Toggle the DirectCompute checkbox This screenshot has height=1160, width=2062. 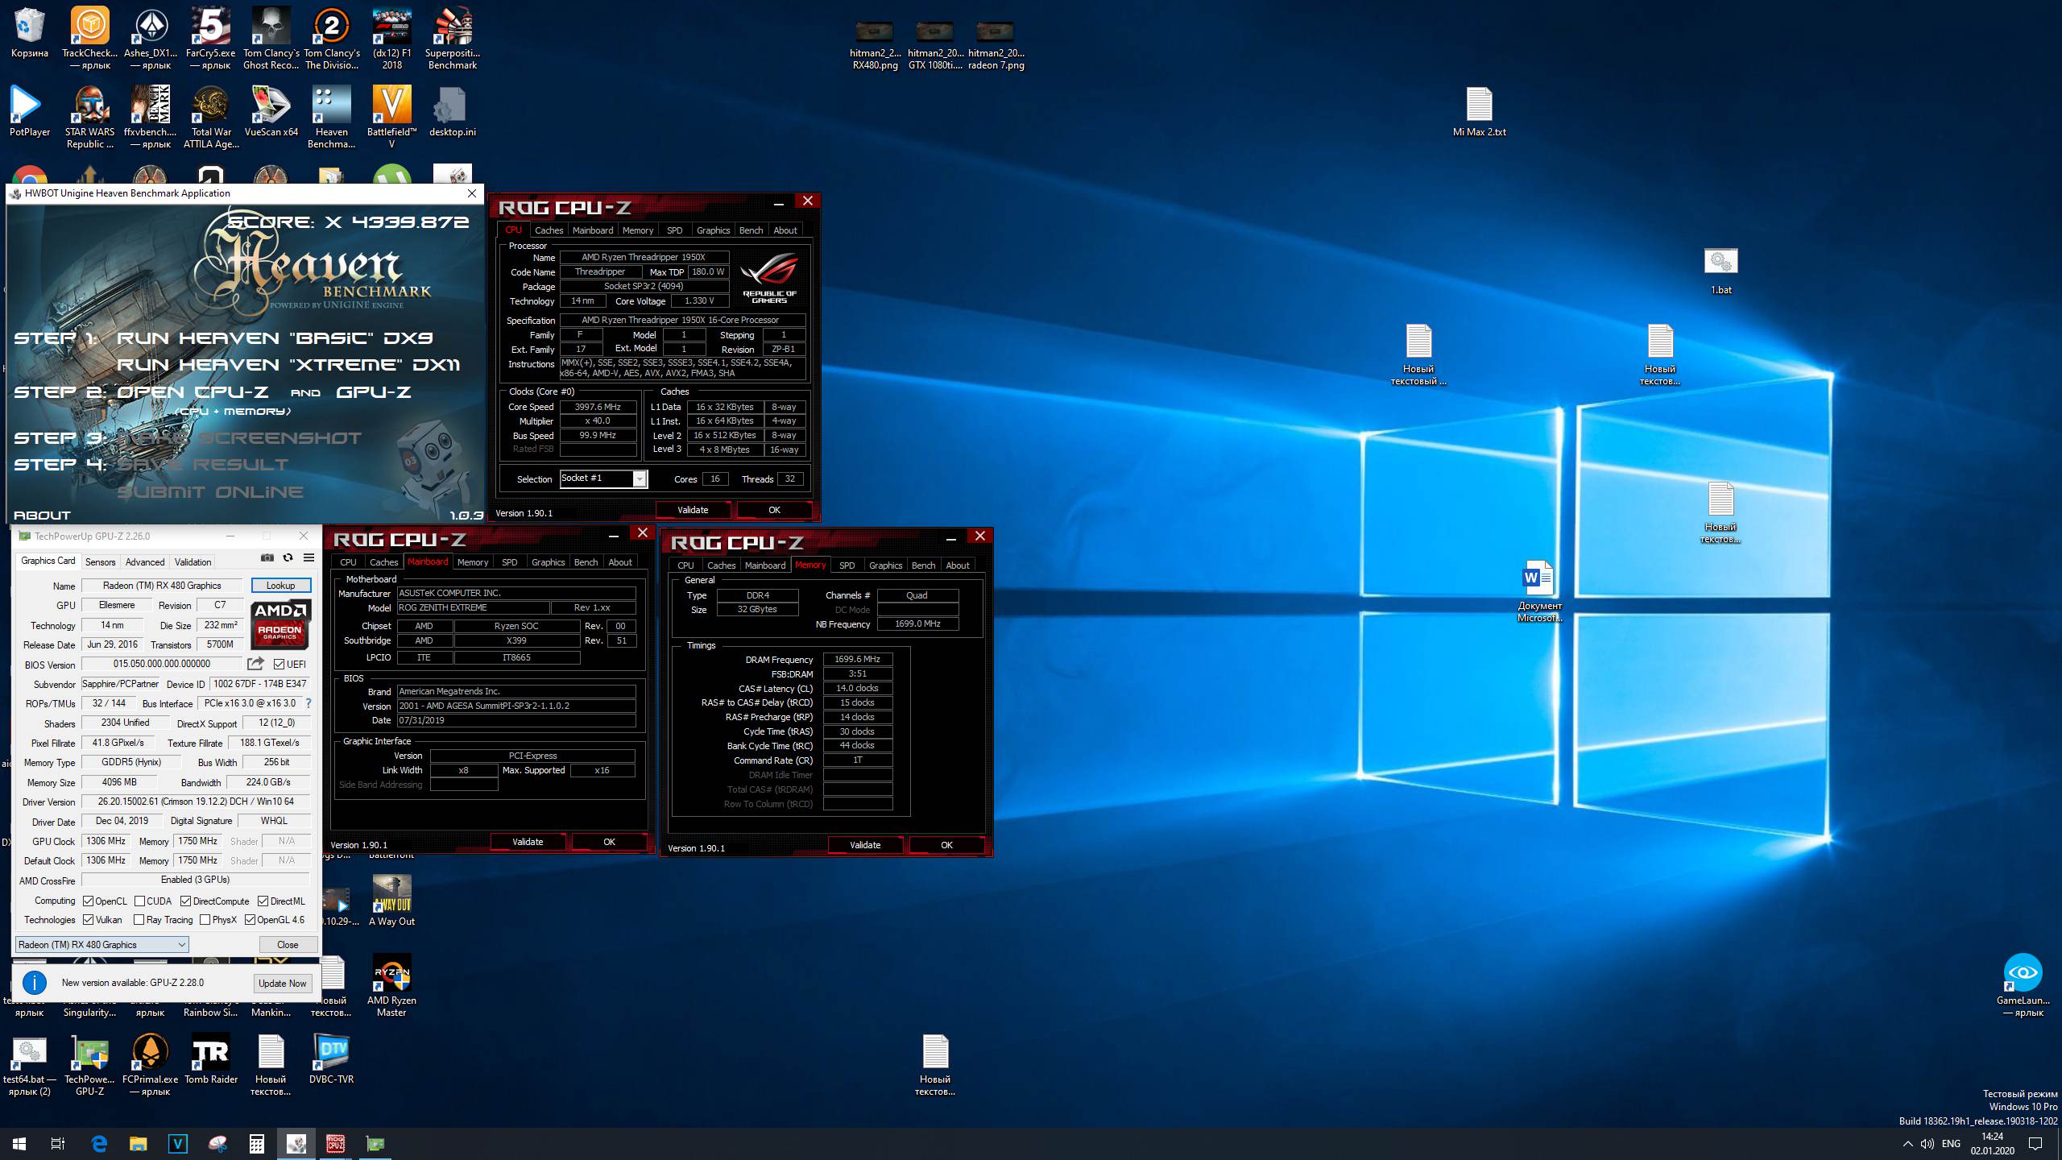tap(186, 901)
